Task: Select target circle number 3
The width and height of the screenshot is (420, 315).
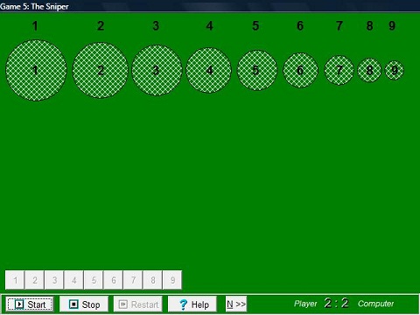Action: (x=157, y=70)
